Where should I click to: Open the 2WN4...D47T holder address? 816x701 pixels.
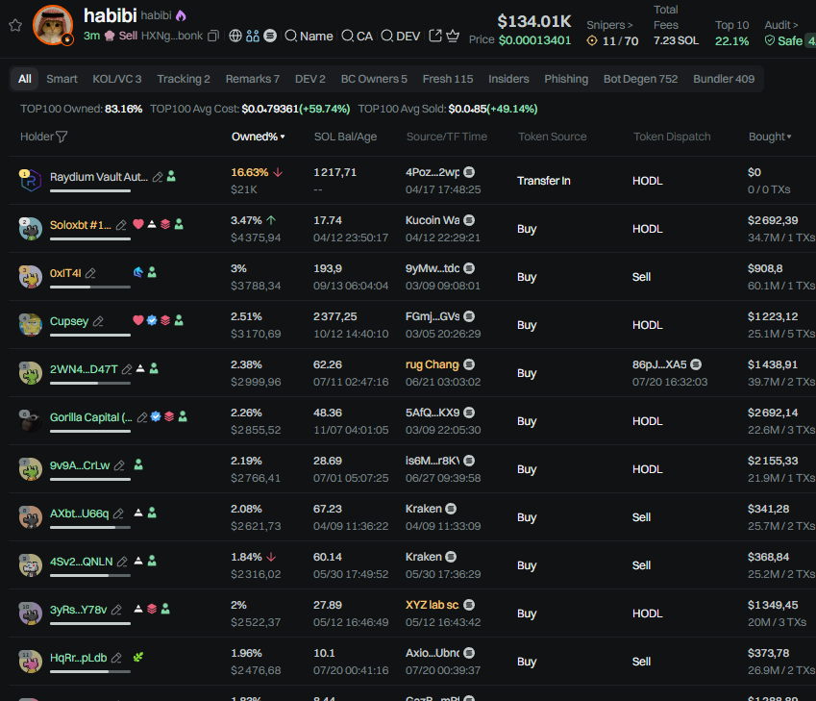(x=84, y=369)
